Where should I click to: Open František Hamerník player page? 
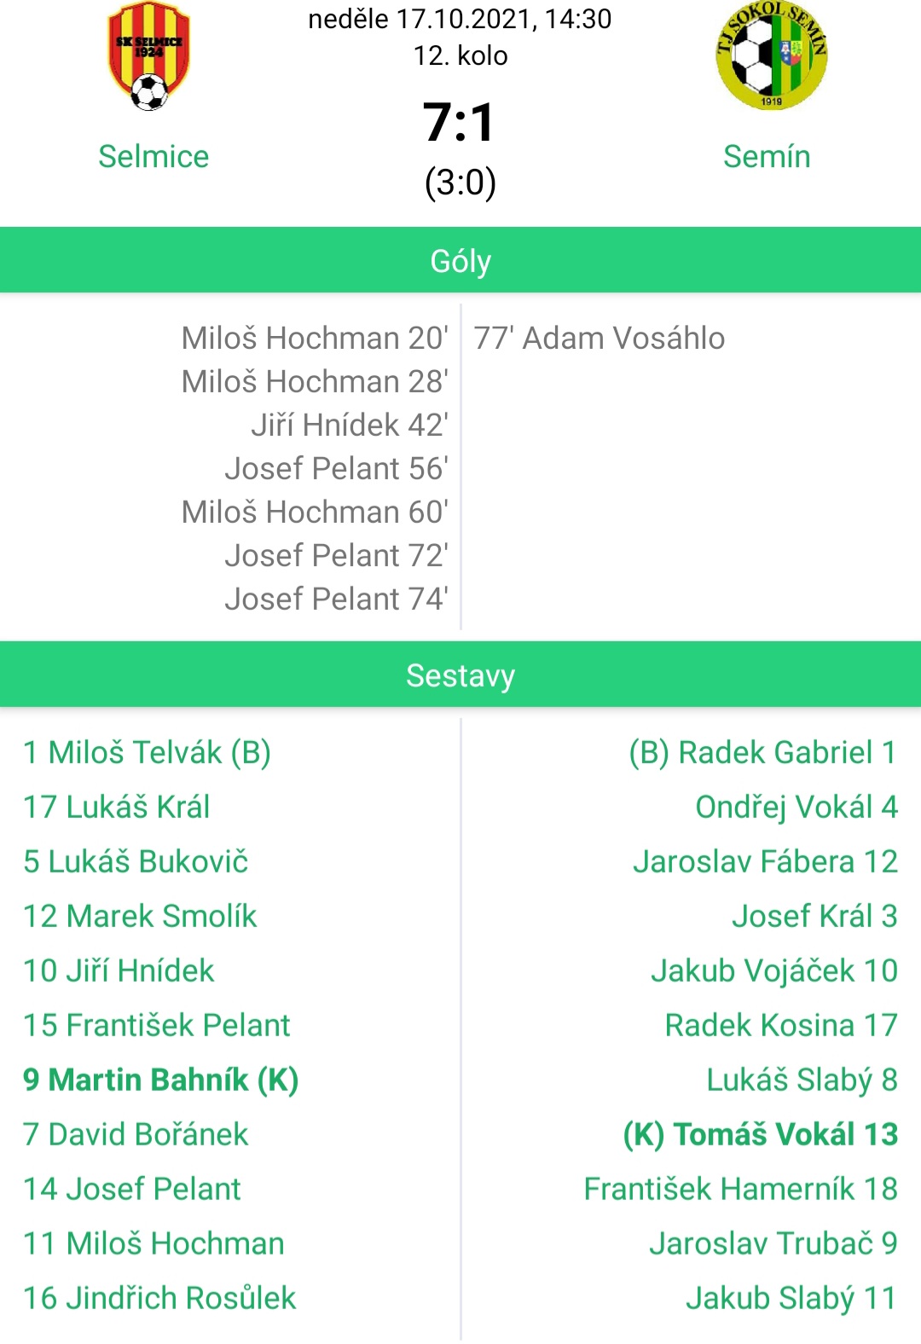click(741, 1189)
